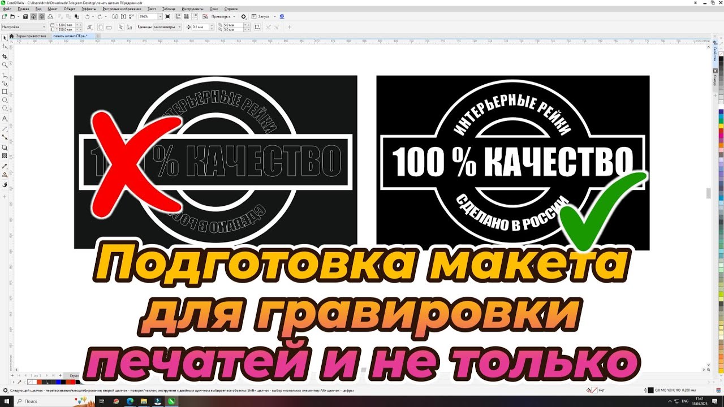The image size is (724, 407).
Task: Select the Freehand drawing tool
Action: coord(5,75)
